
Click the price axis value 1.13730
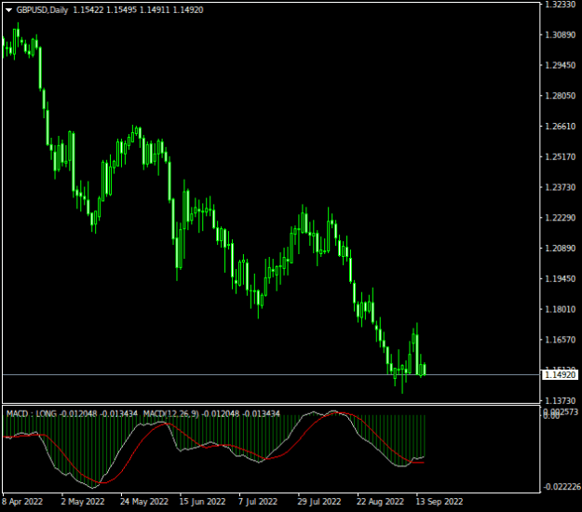[560, 400]
